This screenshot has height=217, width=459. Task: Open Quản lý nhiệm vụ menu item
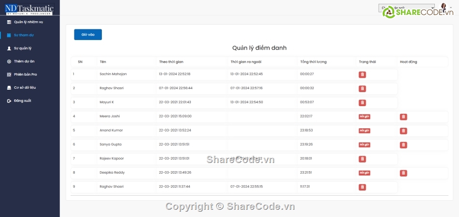(29, 22)
